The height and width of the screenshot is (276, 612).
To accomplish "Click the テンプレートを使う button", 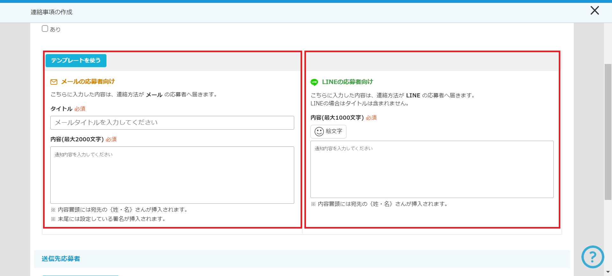I will tap(76, 60).
